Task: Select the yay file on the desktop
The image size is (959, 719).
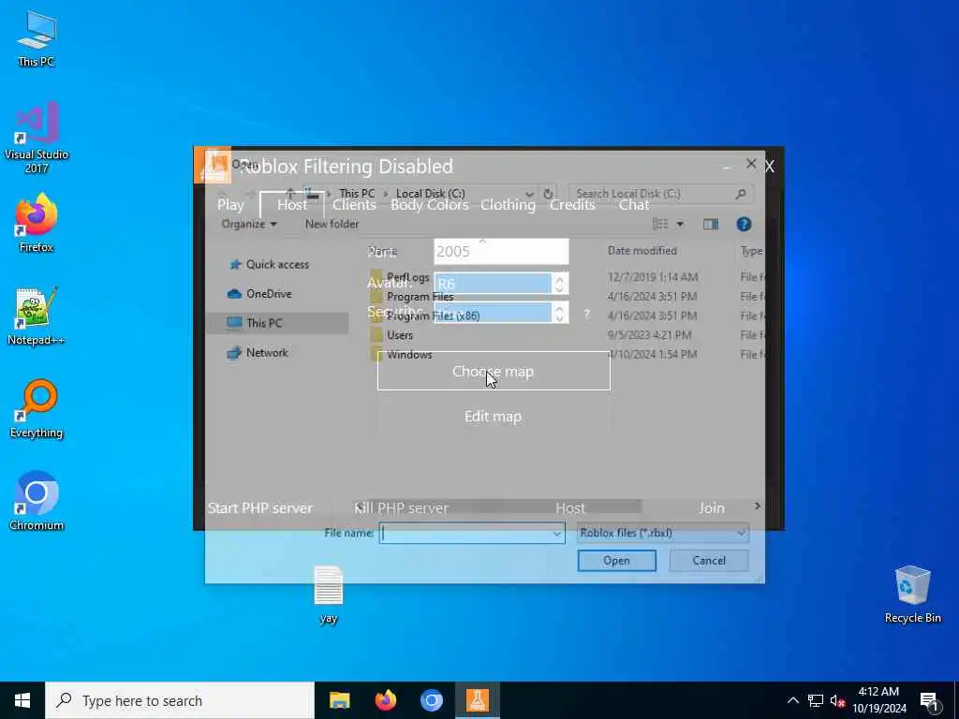Action: point(329,594)
